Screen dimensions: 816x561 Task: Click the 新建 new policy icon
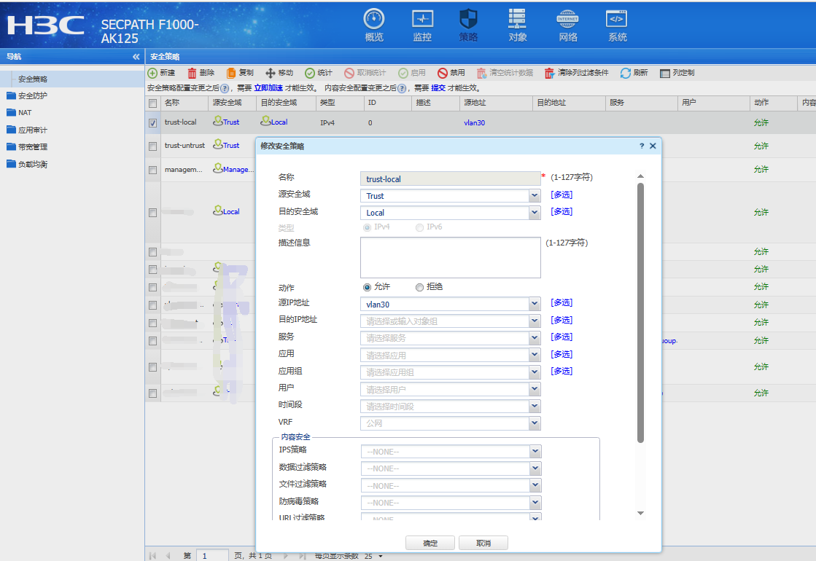point(152,73)
